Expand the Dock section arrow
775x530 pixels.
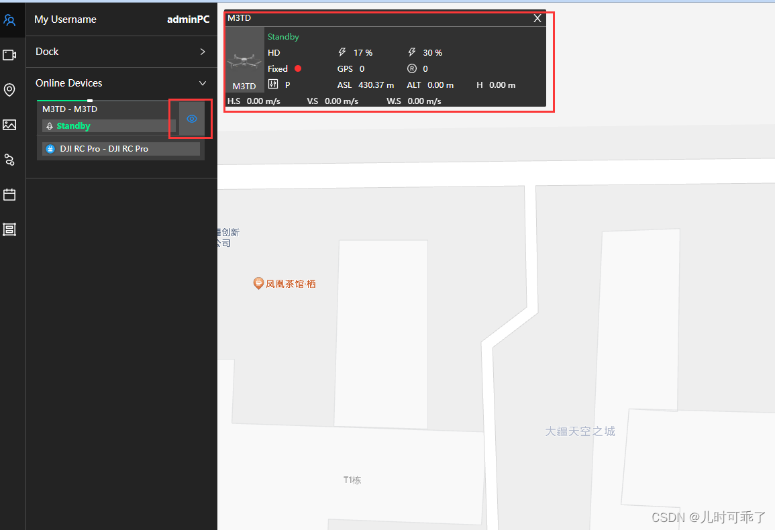203,52
